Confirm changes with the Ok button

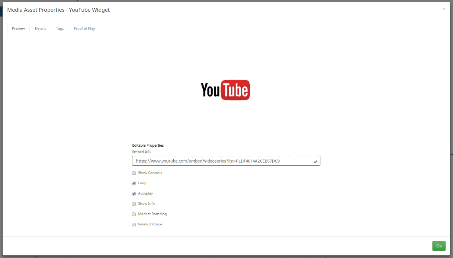click(439, 246)
